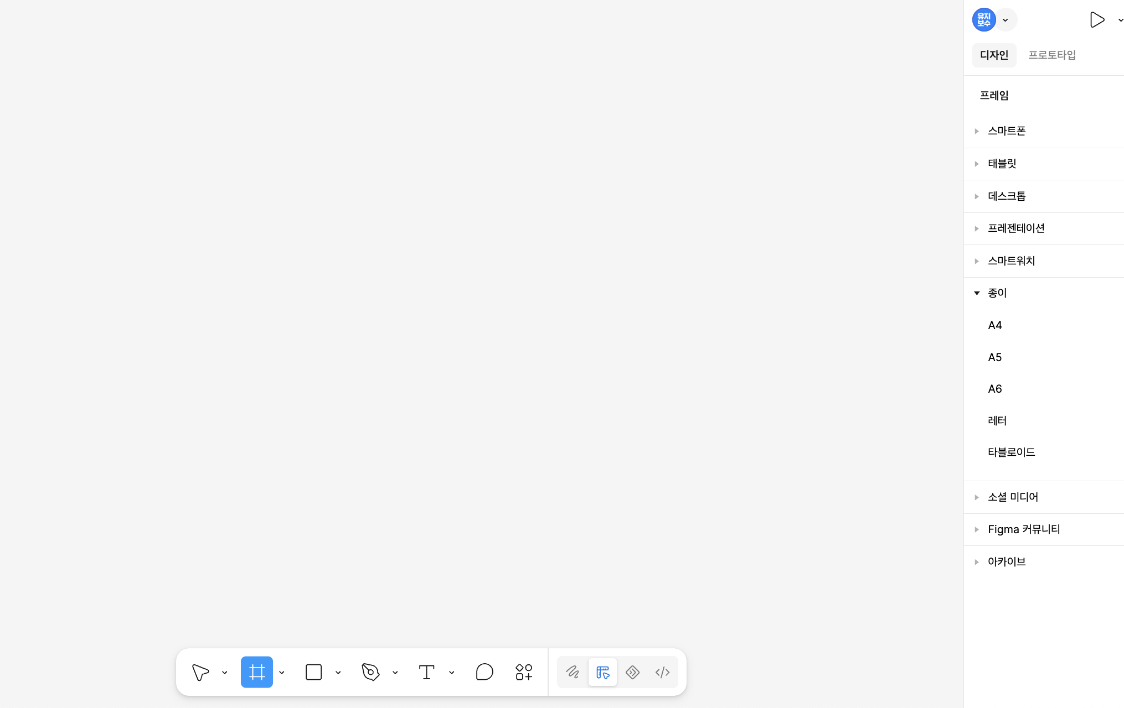The image size is (1124, 708).
Task: Choose the A4 frame preset
Action: tap(1044, 325)
